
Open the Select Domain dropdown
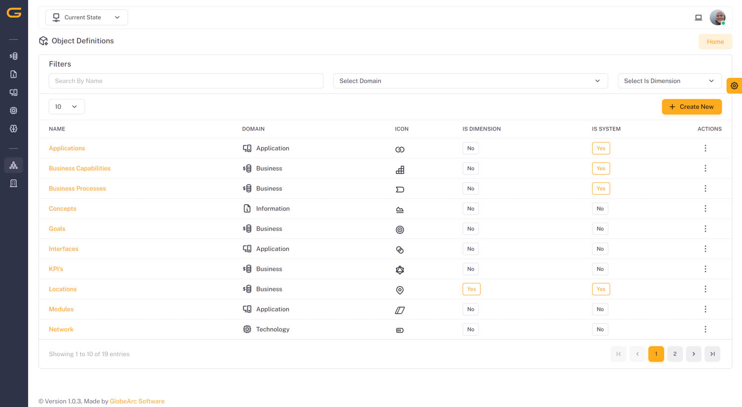pos(470,81)
